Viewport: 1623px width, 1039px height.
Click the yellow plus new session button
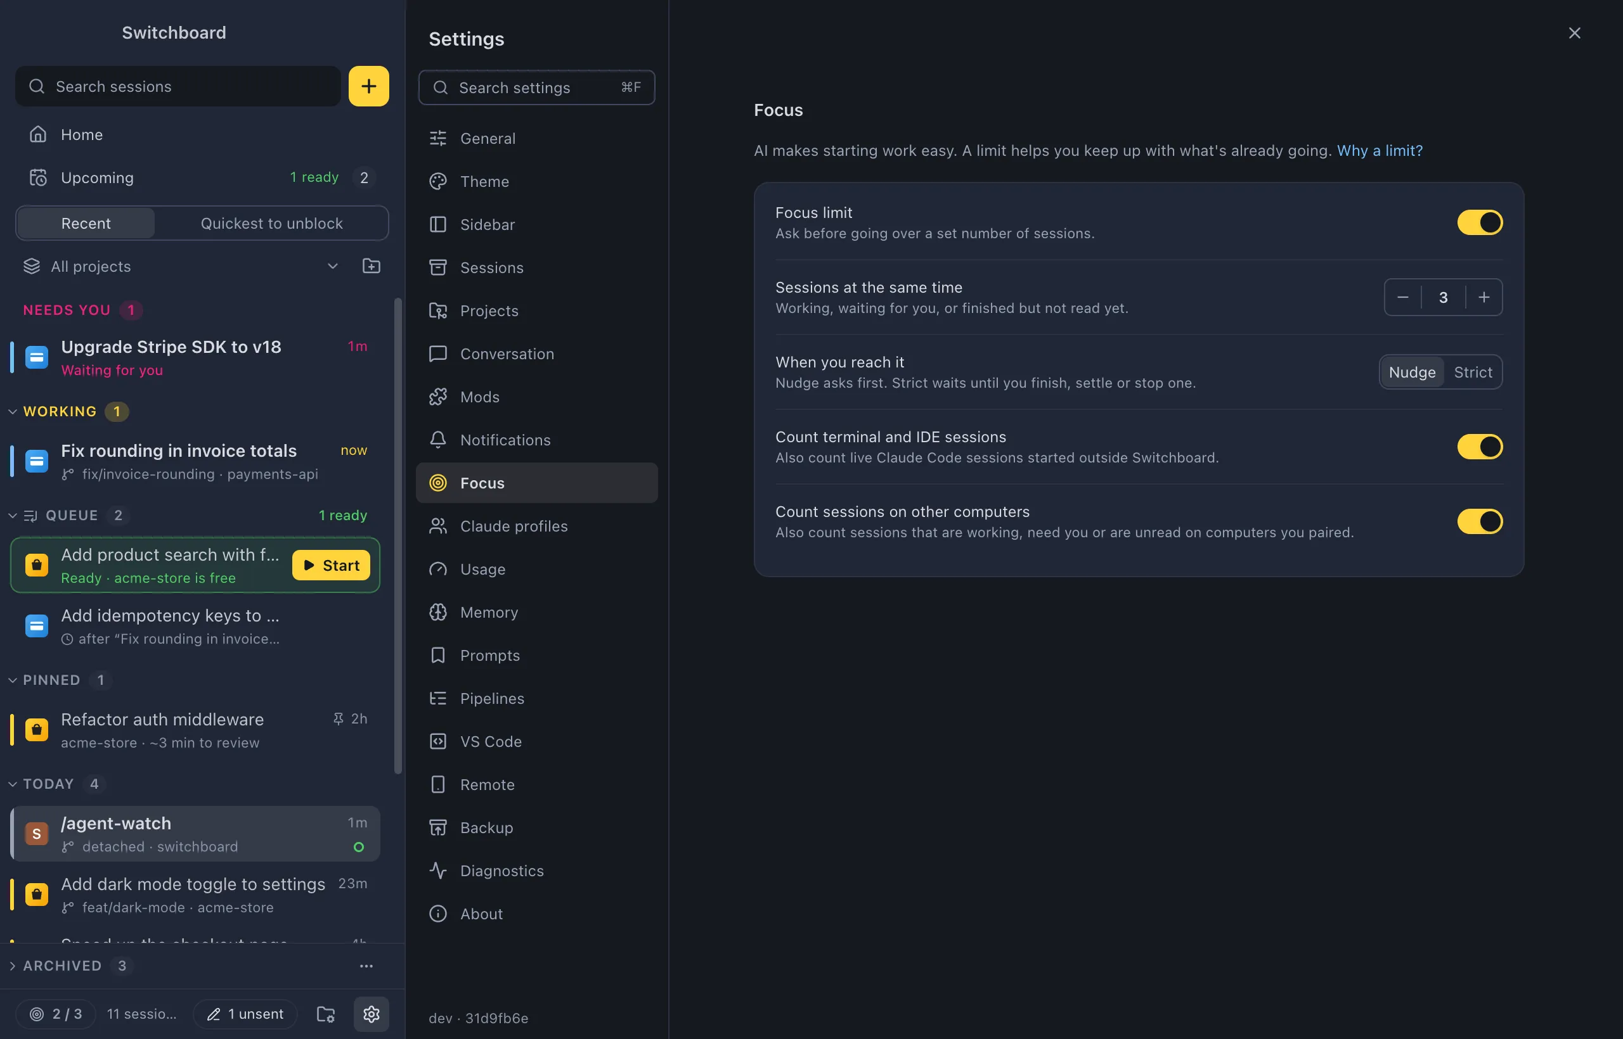pos(368,86)
